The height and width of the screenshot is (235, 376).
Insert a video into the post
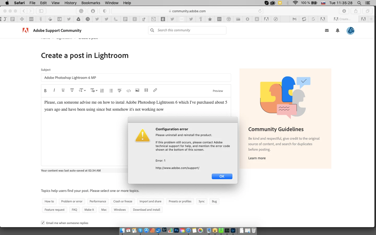pos(146,90)
